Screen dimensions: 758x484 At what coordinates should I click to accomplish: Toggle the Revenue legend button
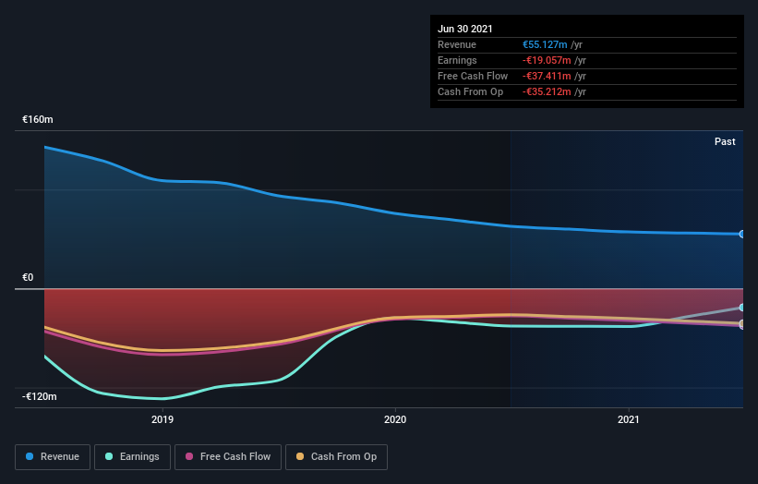click(53, 457)
